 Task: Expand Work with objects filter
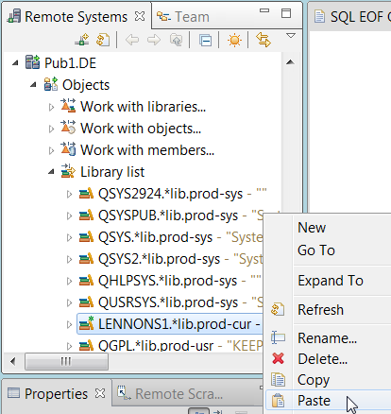point(51,129)
